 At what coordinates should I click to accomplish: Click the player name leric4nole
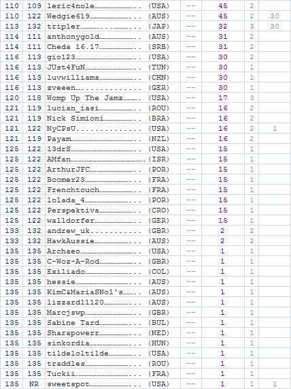pyautogui.click(x=71, y=6)
